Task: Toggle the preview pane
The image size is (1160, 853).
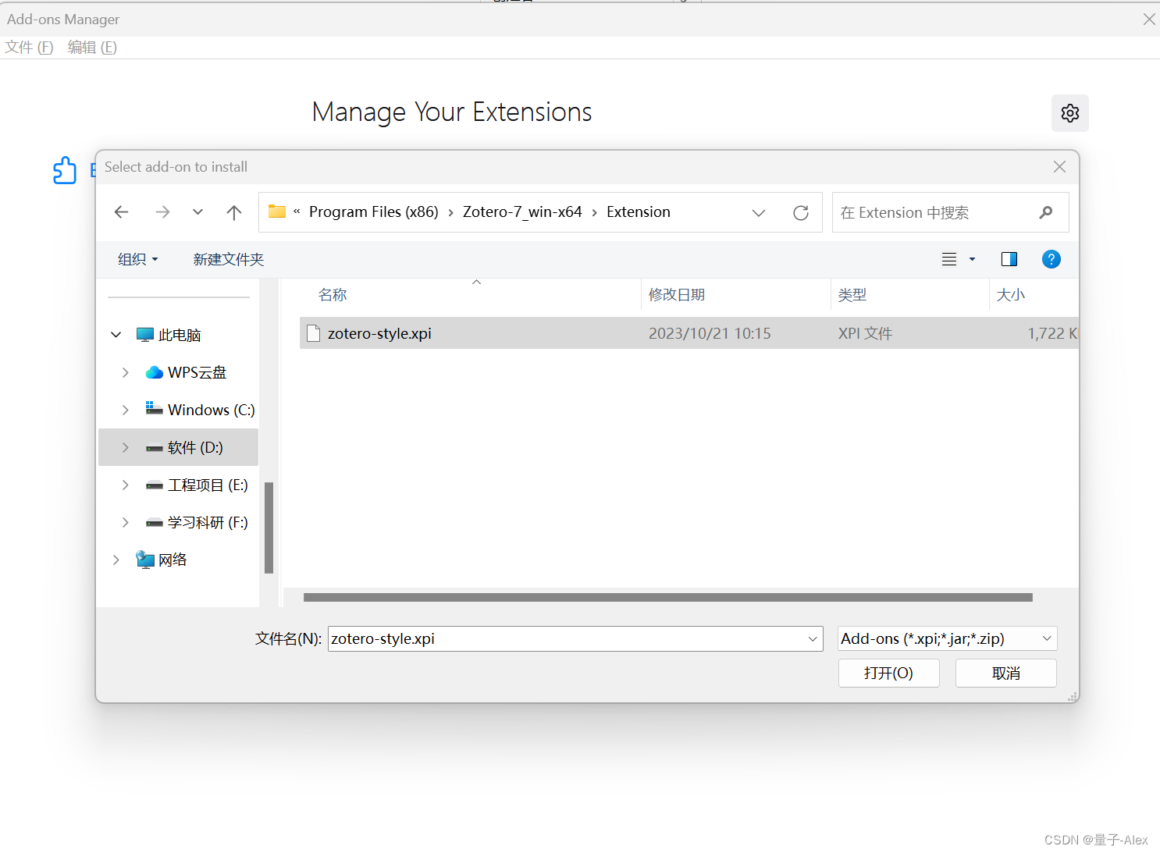Action: tap(1009, 259)
